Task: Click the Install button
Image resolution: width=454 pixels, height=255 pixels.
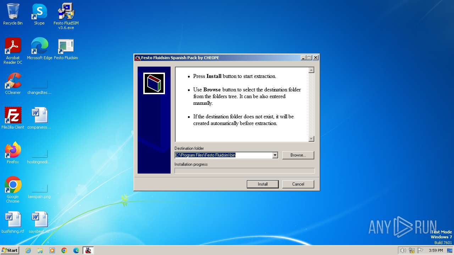Action: click(x=262, y=184)
